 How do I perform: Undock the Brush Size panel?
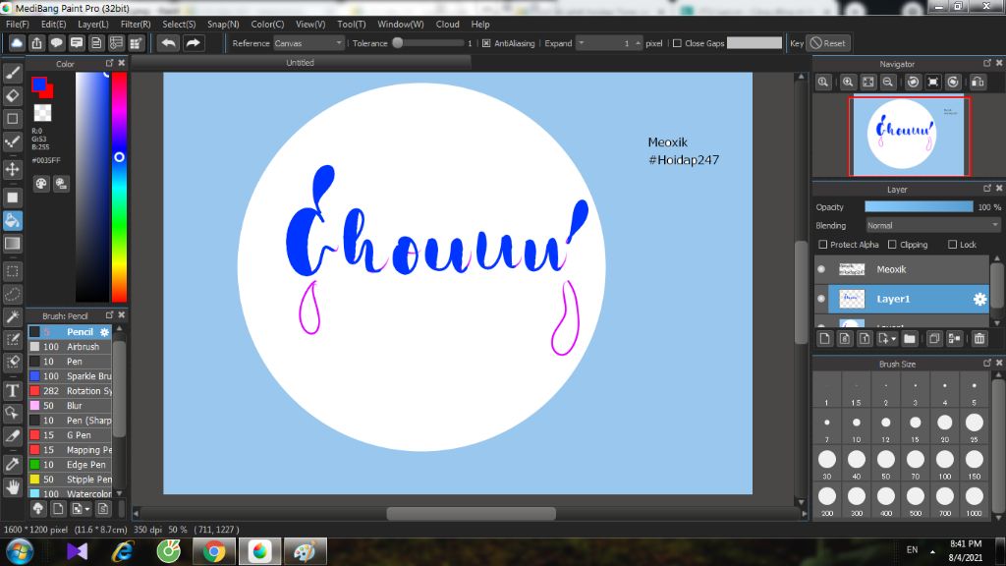986,364
